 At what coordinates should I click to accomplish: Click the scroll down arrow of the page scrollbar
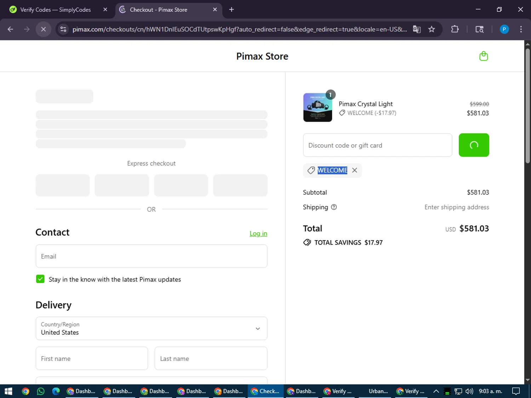click(527, 380)
